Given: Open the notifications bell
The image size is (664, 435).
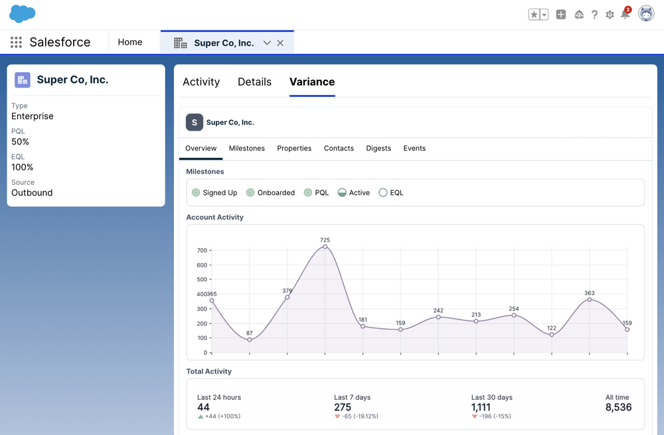Looking at the screenshot, I should click(625, 13).
